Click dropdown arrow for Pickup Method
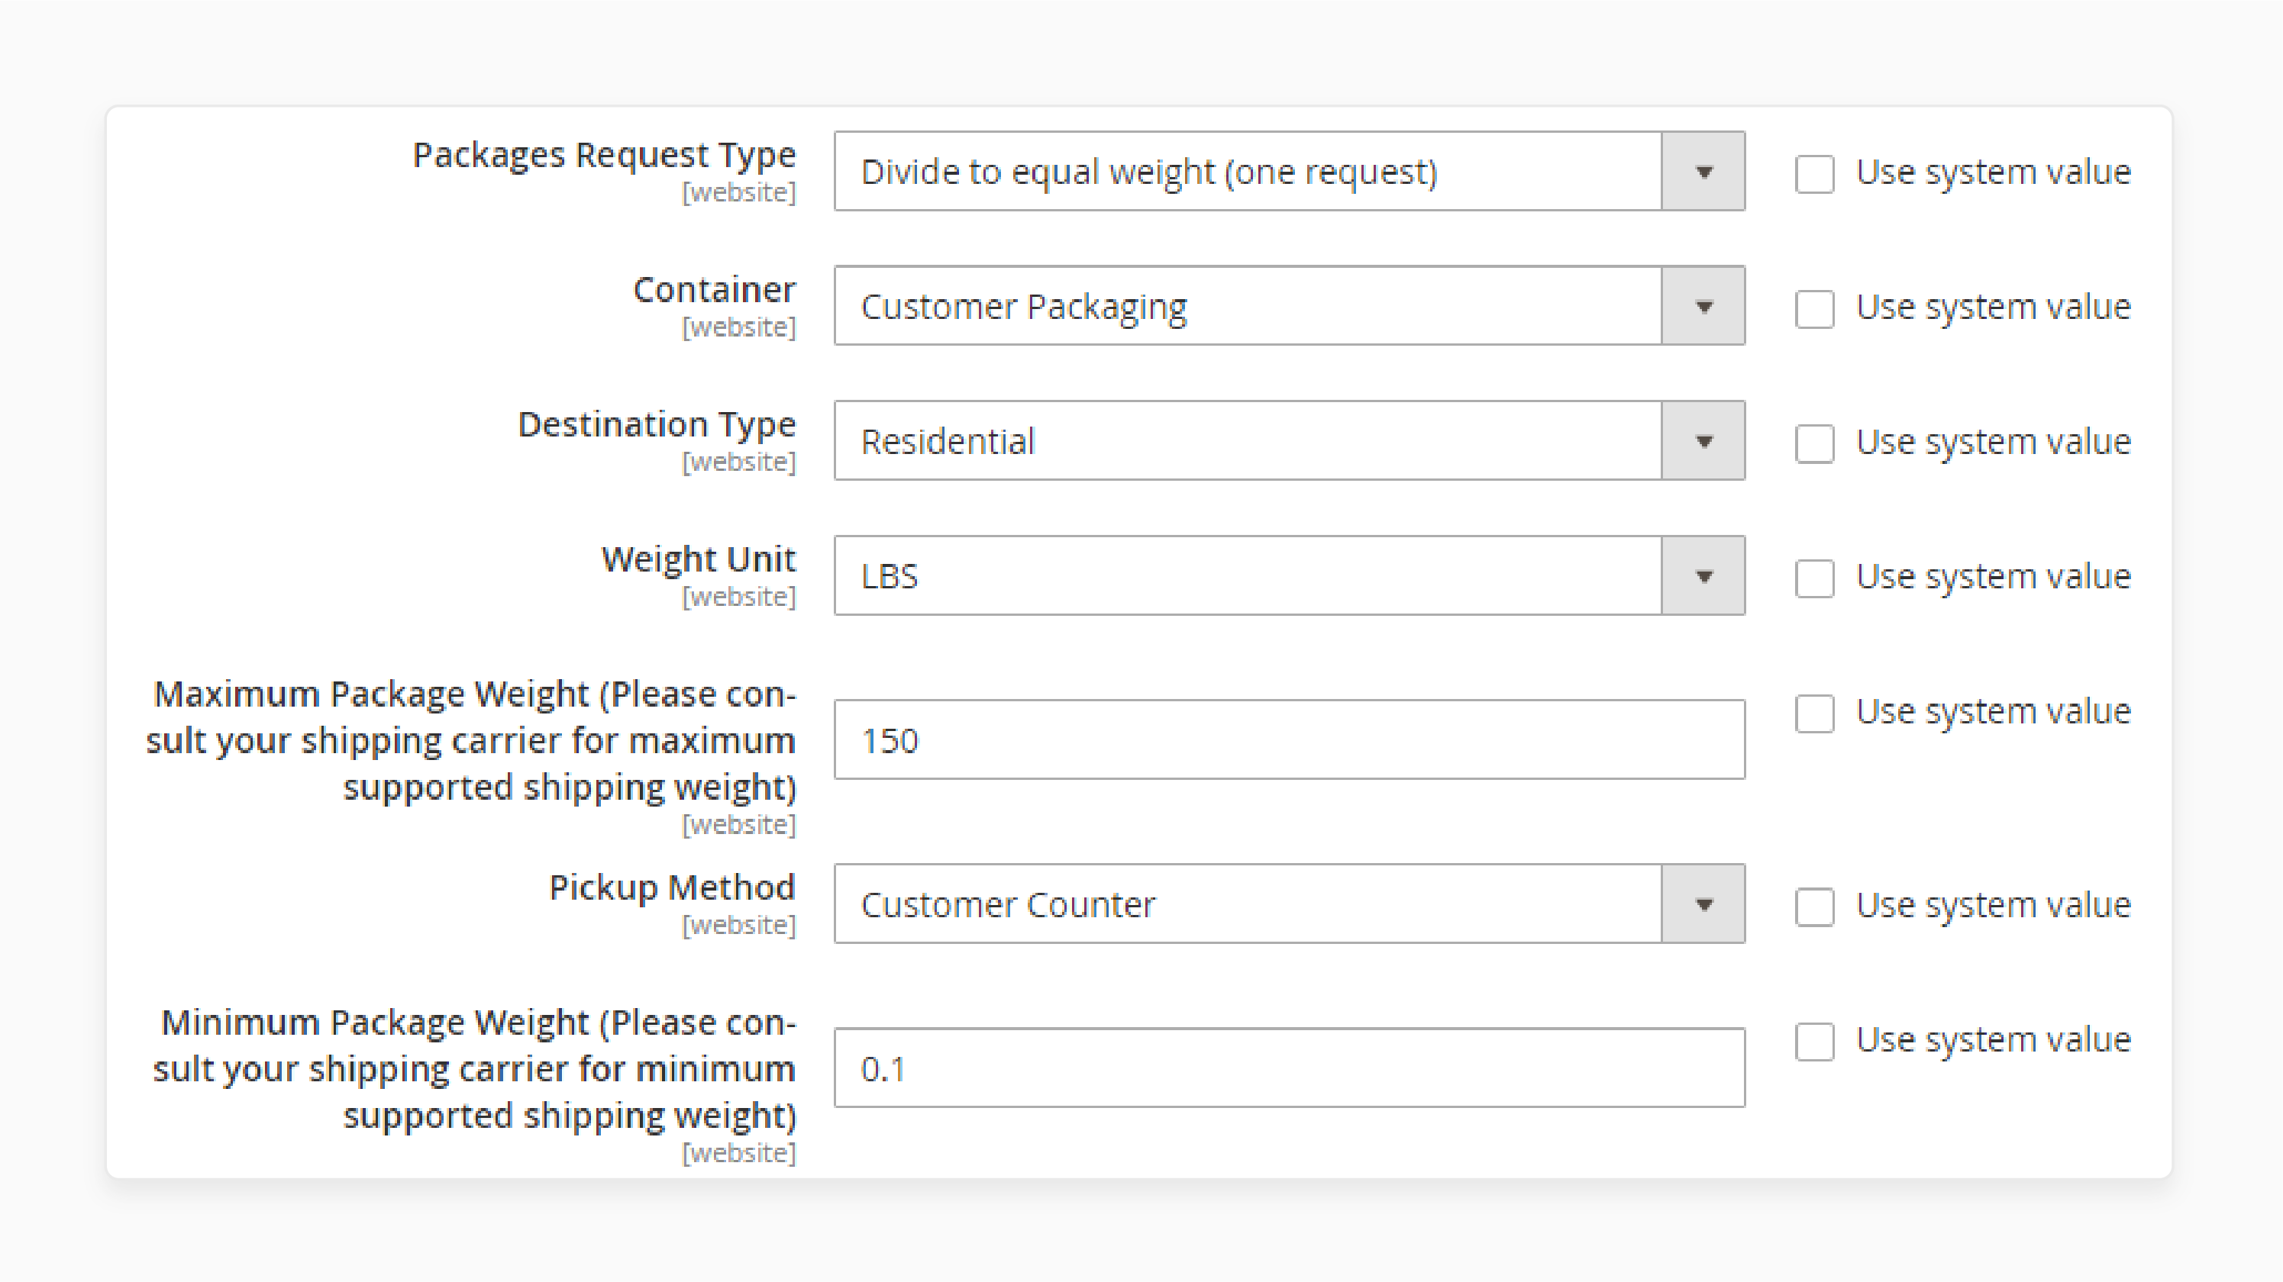 point(1709,904)
